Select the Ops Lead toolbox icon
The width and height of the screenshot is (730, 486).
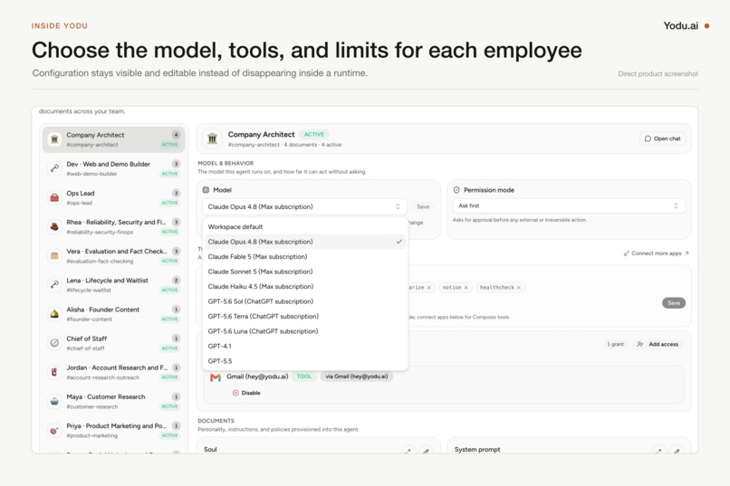coord(54,197)
